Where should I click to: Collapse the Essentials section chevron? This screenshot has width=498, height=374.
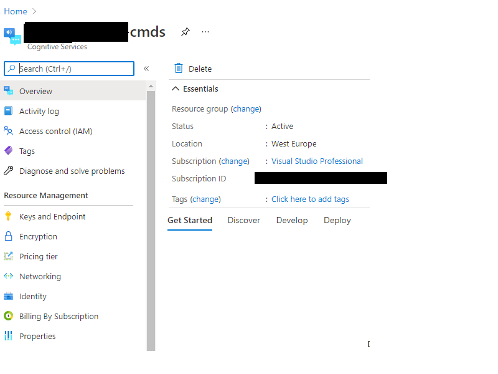176,89
